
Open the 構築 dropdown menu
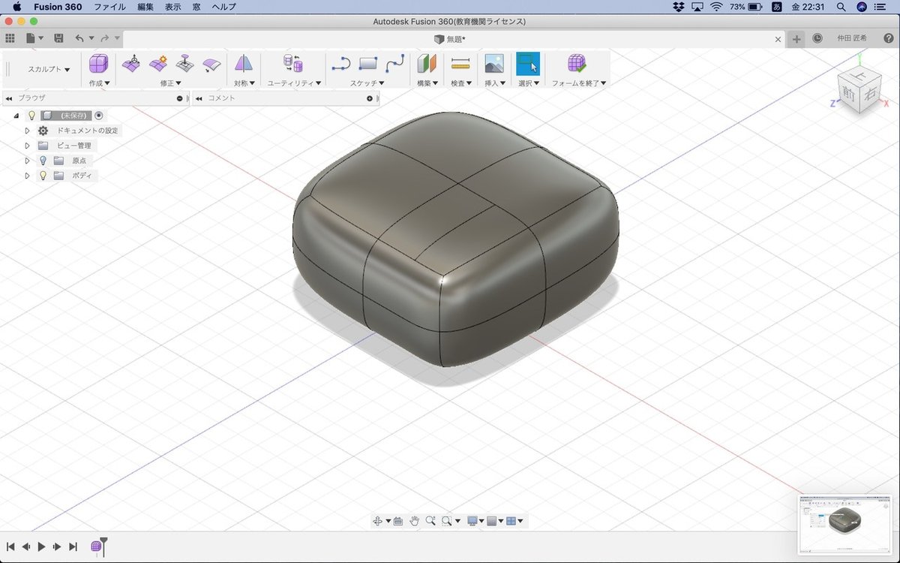(427, 83)
